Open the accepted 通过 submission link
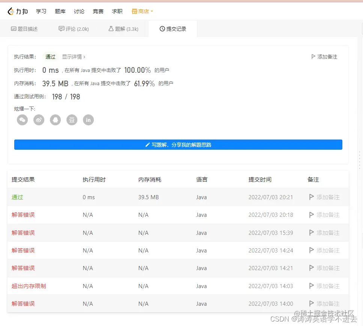363x326 pixels. point(17,197)
